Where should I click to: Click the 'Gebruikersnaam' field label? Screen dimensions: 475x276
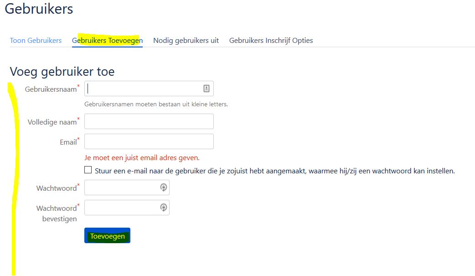(51, 89)
